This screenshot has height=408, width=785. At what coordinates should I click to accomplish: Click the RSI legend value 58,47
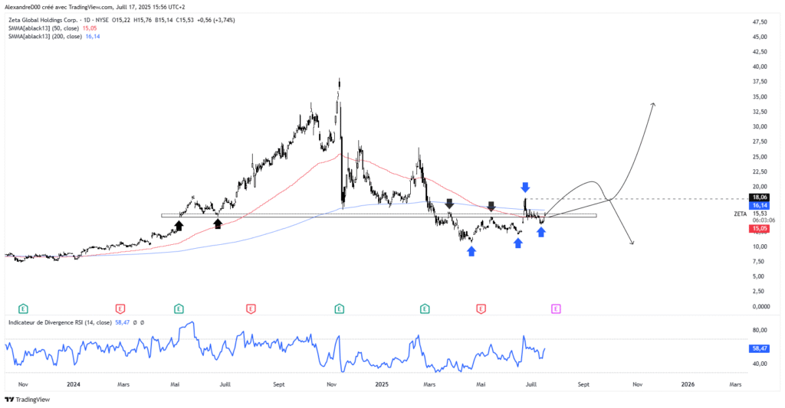pos(122,322)
